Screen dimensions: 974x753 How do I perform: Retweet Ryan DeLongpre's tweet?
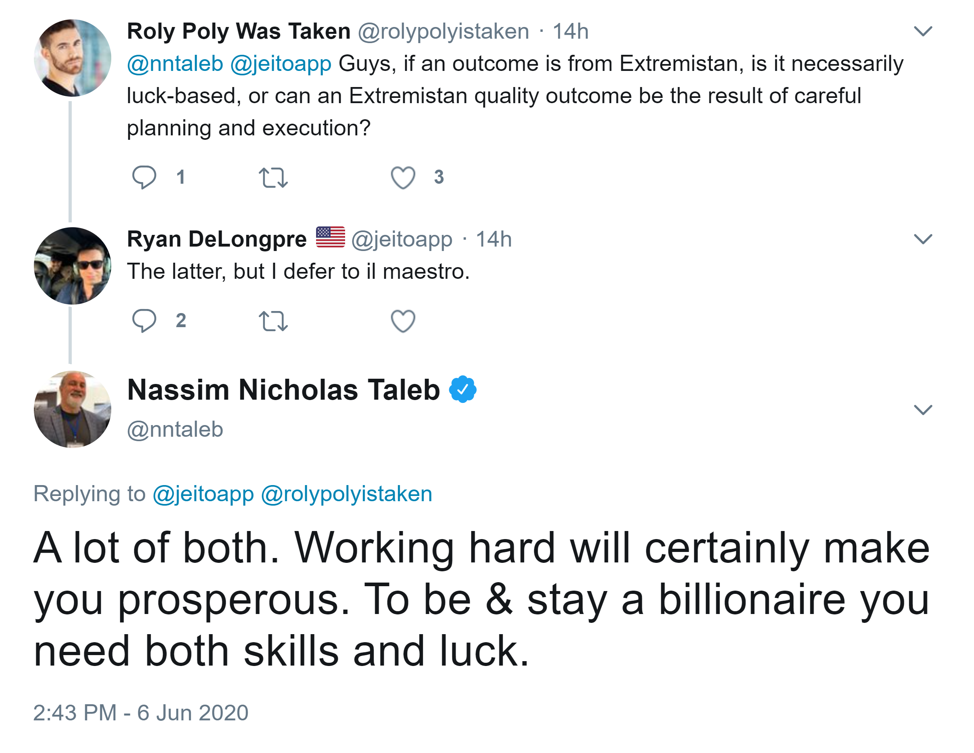click(273, 321)
